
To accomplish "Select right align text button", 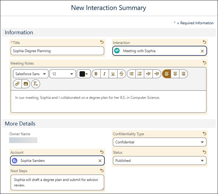I will pos(183,74).
